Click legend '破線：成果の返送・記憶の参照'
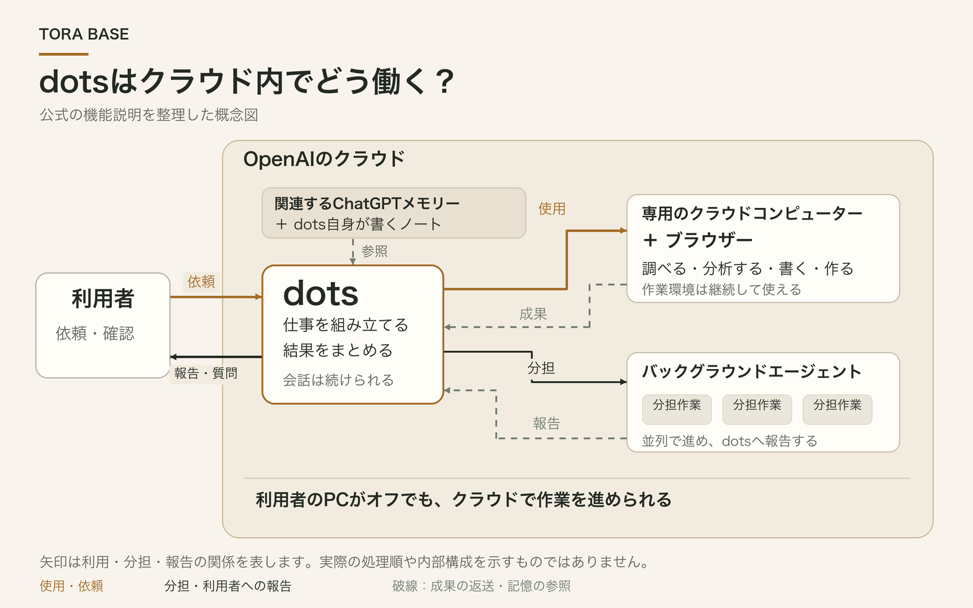 pos(482,586)
